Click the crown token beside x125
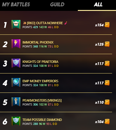This screenshot has height=130, width=116. click(x=107, y=44)
